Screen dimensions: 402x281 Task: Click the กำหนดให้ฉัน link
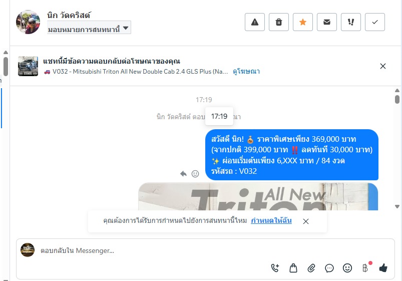pos(271,221)
